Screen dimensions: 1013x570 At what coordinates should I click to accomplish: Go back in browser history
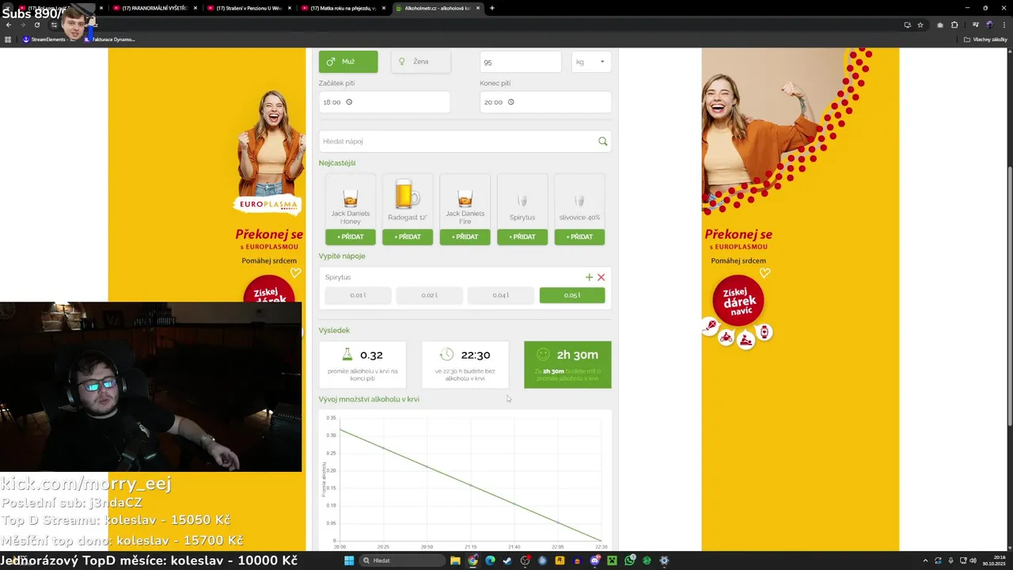[9, 25]
